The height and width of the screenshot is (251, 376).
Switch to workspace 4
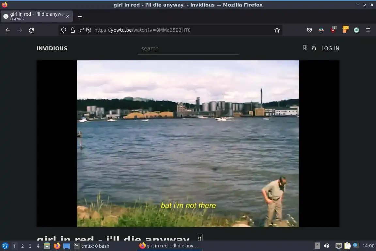tap(38, 246)
